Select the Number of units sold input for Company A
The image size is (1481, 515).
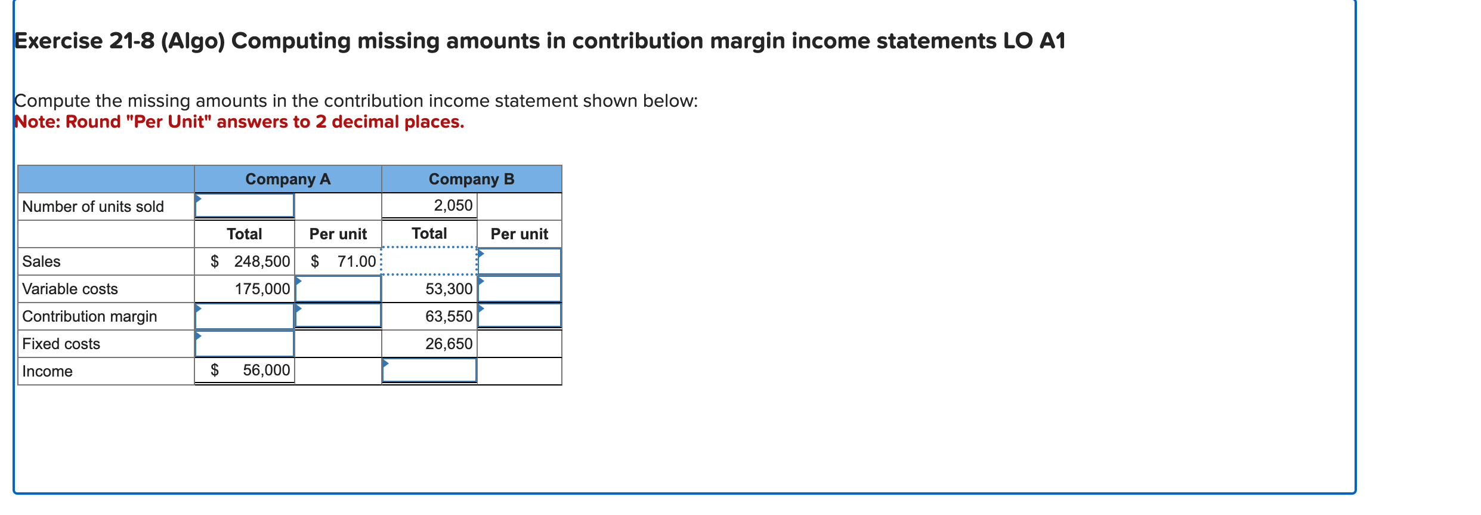[245, 206]
